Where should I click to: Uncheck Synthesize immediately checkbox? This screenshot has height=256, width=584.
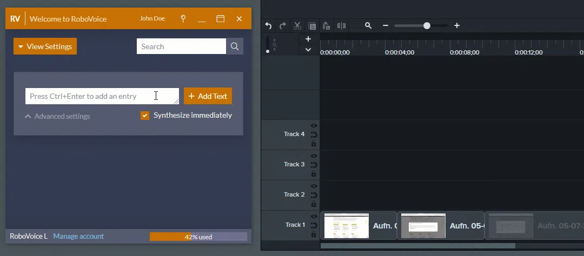click(145, 116)
